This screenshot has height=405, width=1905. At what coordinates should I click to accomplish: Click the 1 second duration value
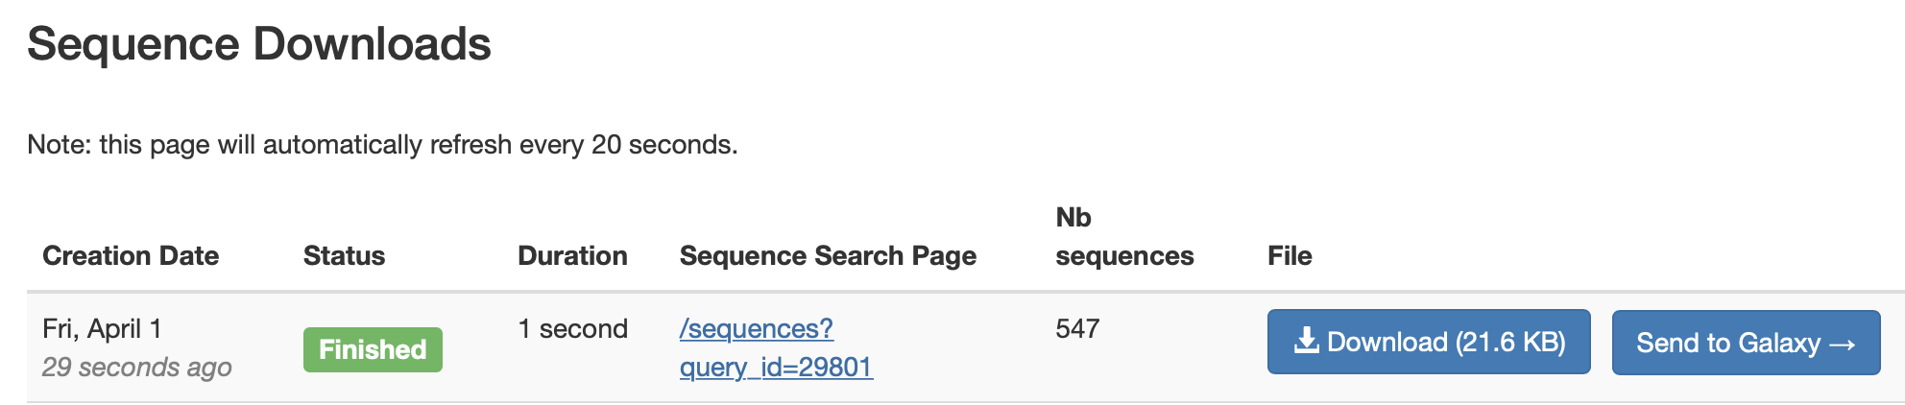[x=572, y=329]
